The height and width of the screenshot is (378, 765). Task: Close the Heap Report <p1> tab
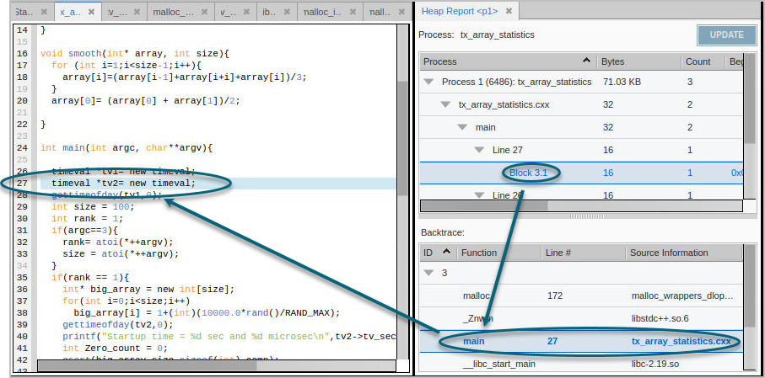(510, 11)
